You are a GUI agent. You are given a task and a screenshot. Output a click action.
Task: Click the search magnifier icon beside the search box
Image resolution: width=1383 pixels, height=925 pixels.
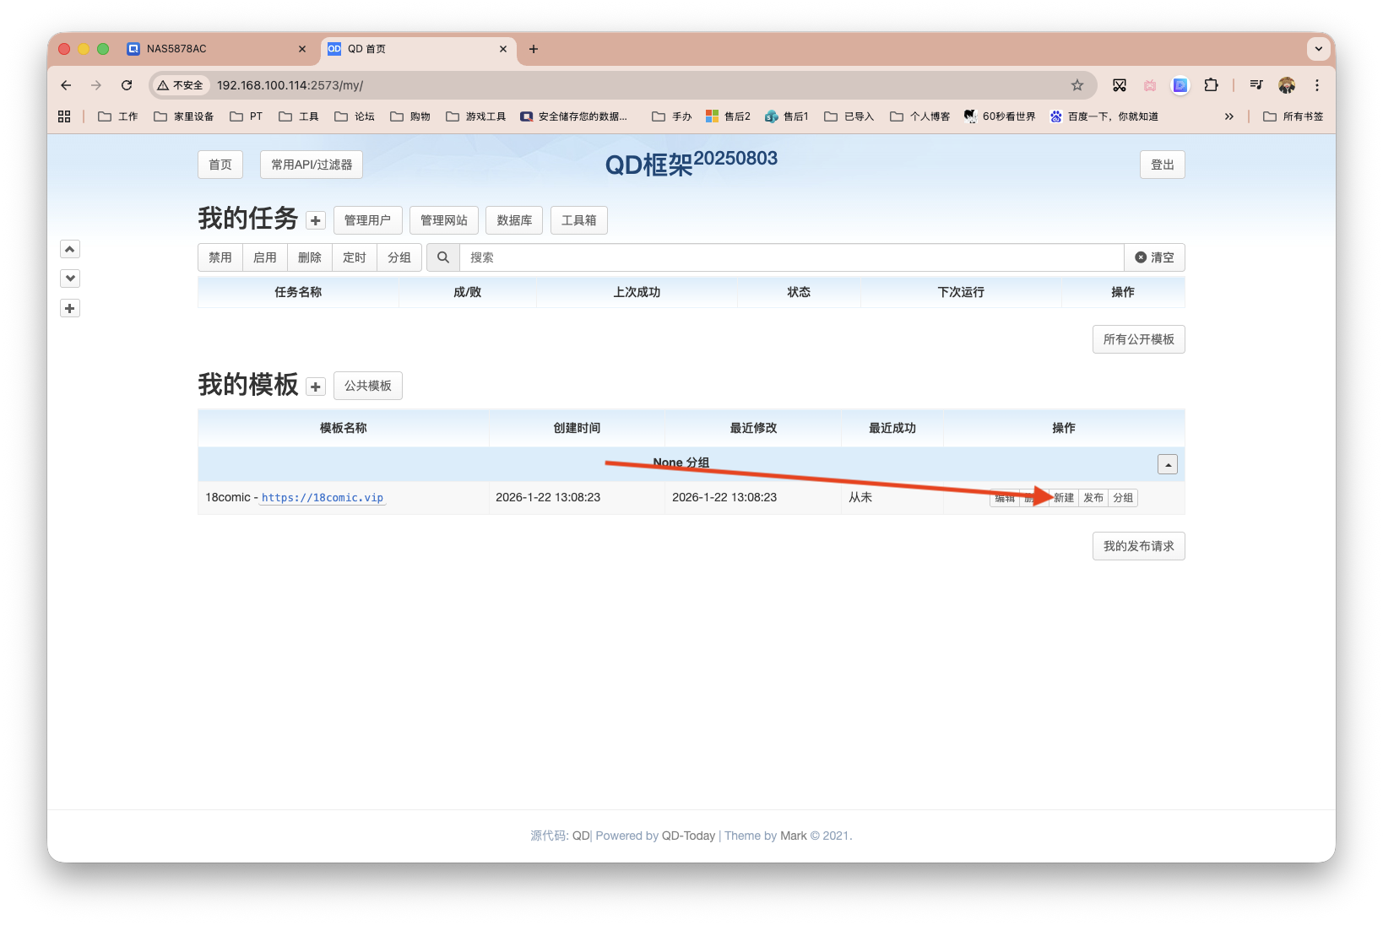point(442,257)
